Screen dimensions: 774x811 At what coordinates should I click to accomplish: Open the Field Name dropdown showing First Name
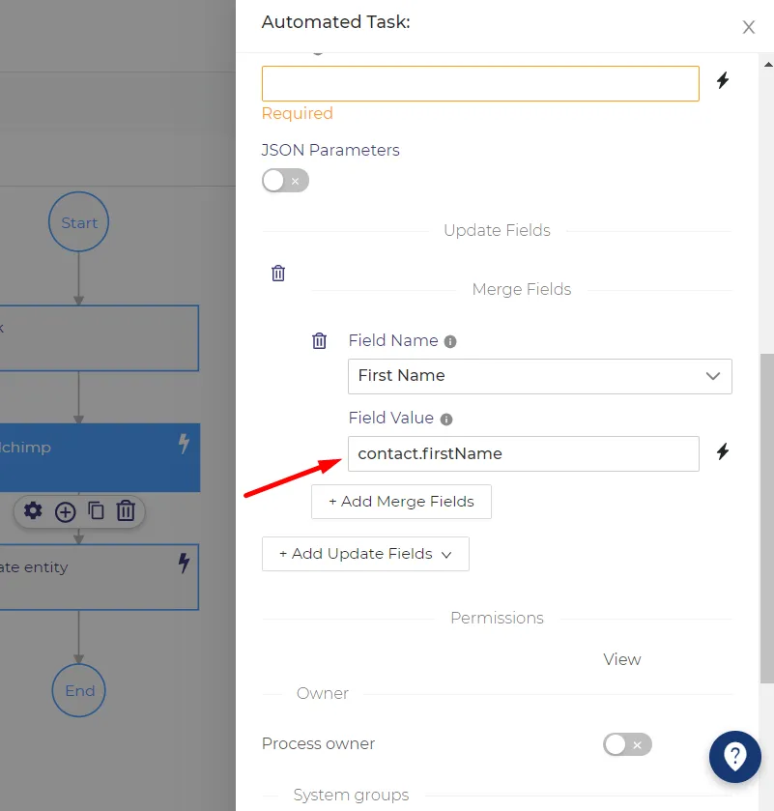coord(540,376)
